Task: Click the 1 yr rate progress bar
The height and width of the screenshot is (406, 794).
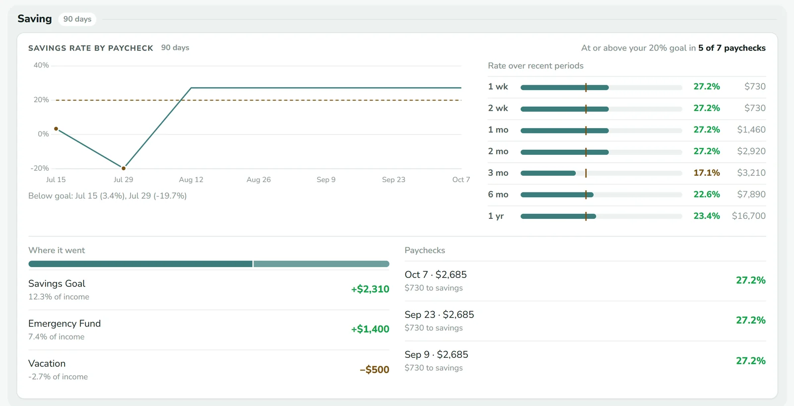Action: pyautogui.click(x=601, y=216)
